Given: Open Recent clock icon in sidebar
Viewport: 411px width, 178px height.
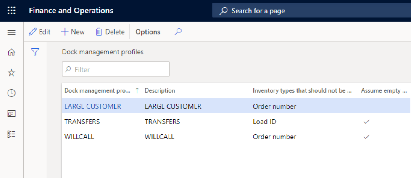Looking at the screenshot, I should click(11, 93).
